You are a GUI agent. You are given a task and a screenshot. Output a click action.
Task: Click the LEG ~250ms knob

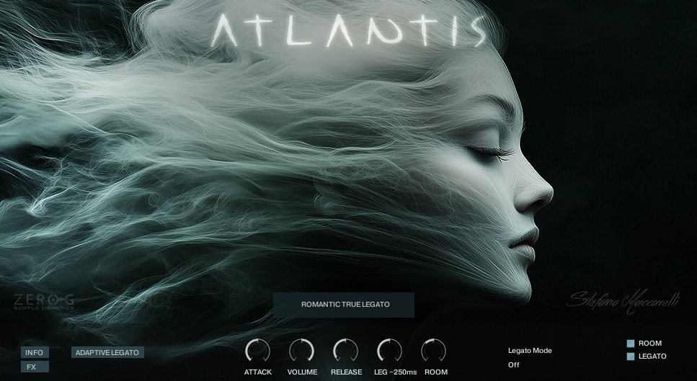click(390, 351)
